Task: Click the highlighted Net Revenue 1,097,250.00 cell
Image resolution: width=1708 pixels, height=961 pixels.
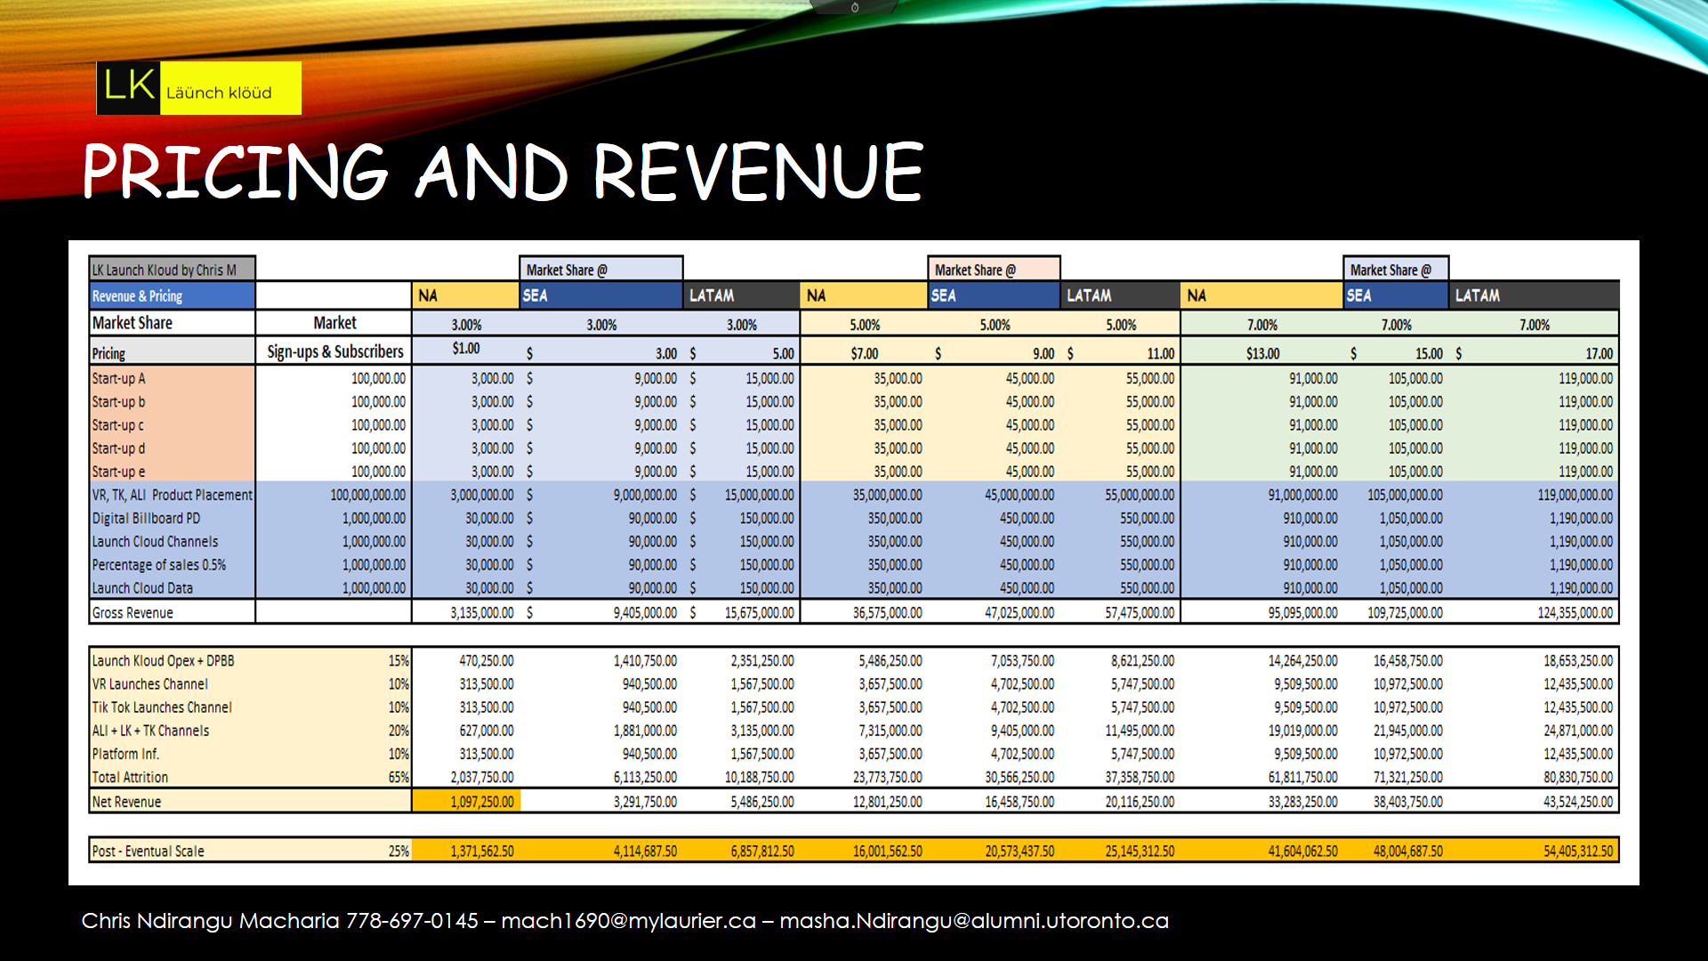Action: click(466, 802)
